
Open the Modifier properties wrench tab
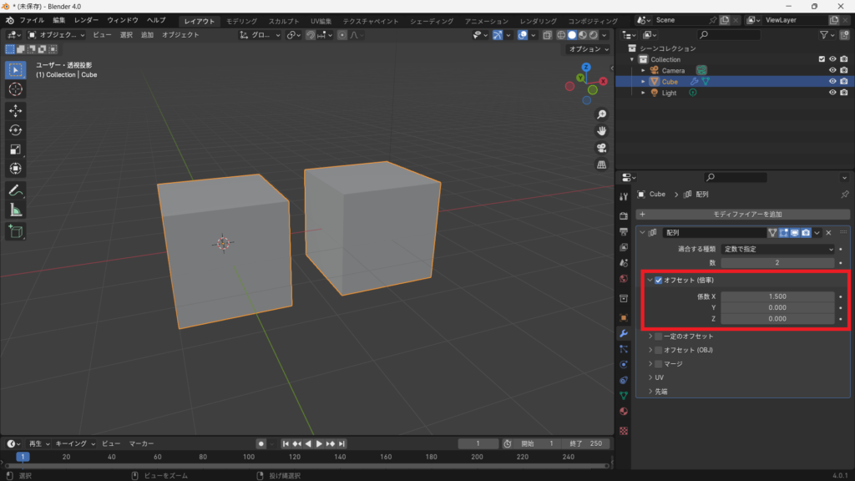coord(623,333)
